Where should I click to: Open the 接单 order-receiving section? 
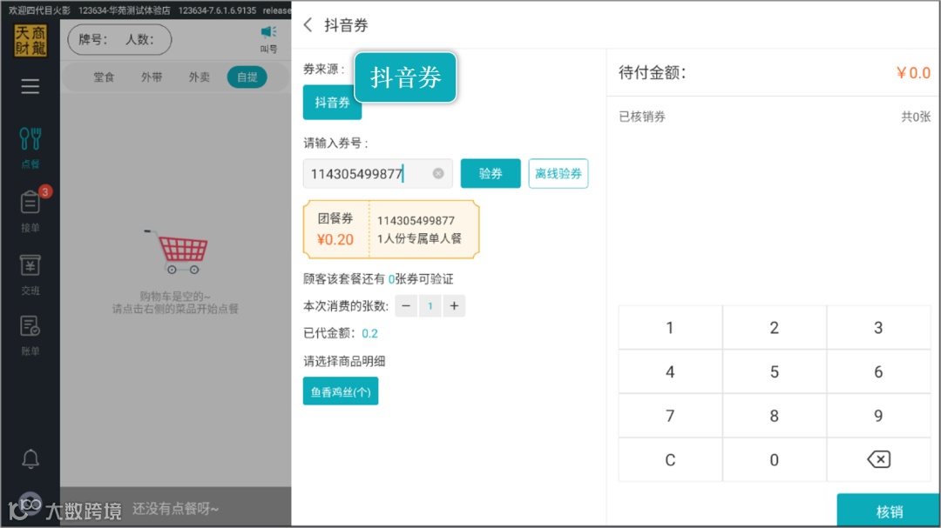[x=30, y=211]
